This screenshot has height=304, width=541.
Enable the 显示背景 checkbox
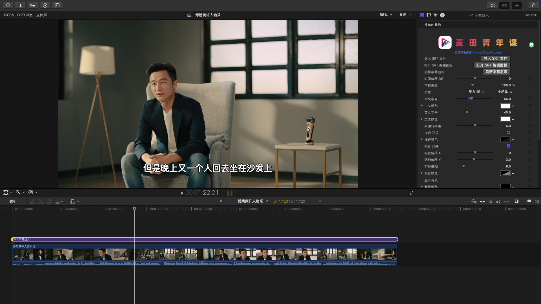click(508, 180)
